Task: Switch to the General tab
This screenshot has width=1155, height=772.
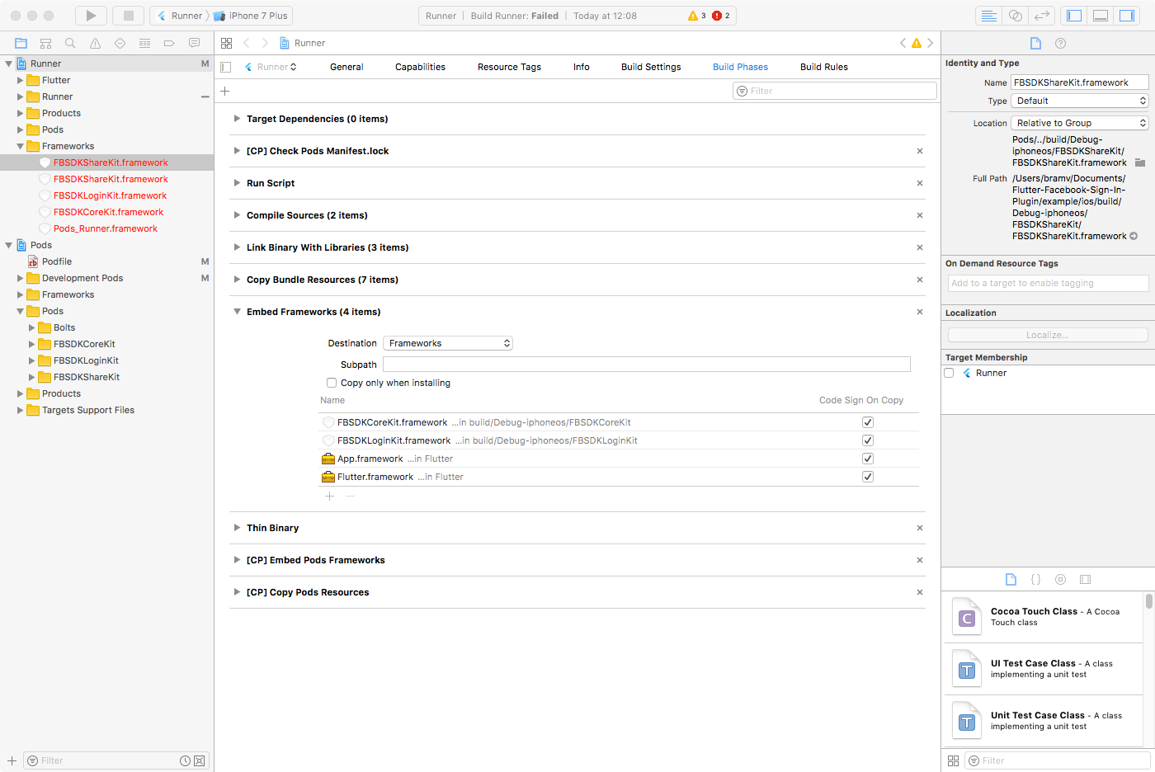Action: [346, 67]
